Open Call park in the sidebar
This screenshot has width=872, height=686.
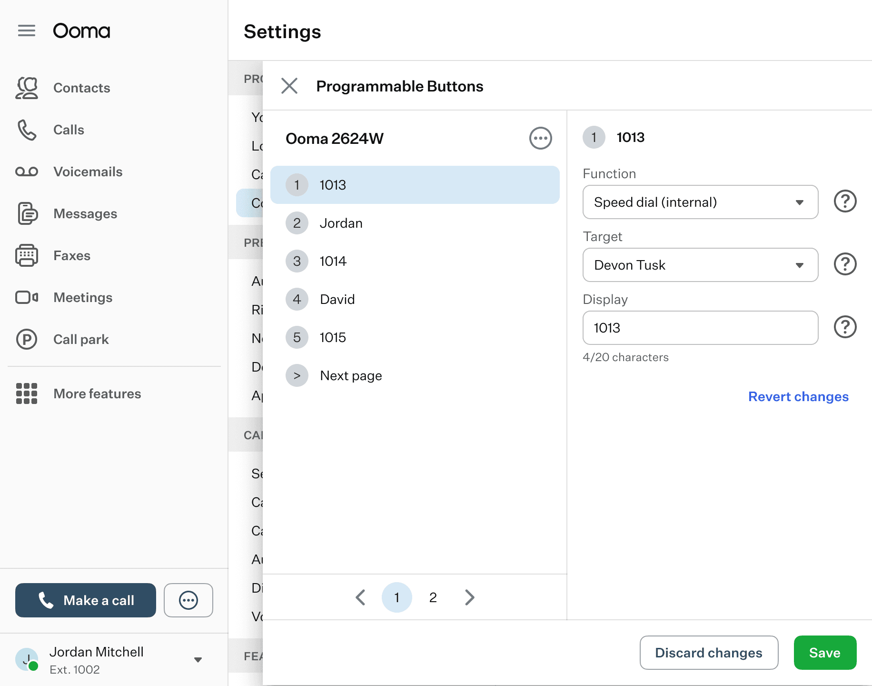tap(81, 340)
